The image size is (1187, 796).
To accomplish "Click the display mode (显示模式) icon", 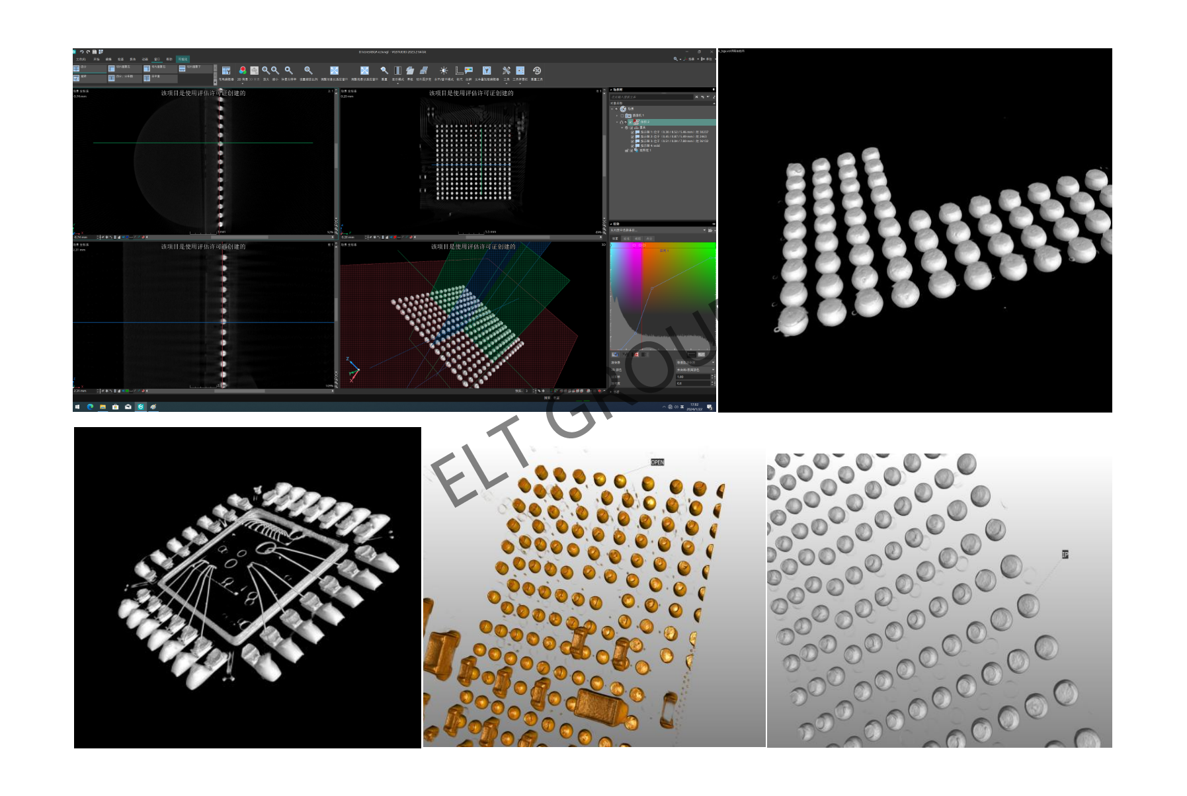I will 397,70.
